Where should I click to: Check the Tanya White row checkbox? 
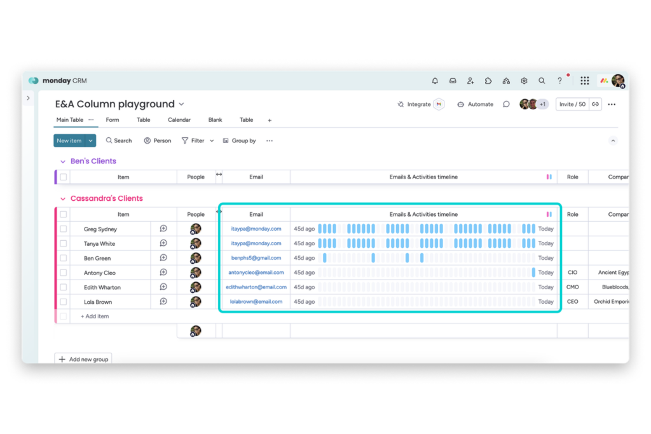[x=63, y=243]
